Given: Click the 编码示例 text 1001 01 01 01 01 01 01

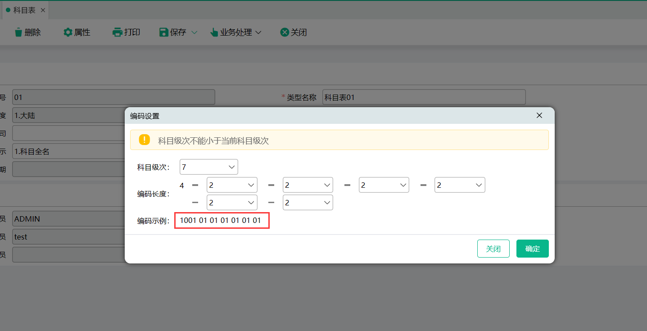Looking at the screenshot, I should pos(221,221).
